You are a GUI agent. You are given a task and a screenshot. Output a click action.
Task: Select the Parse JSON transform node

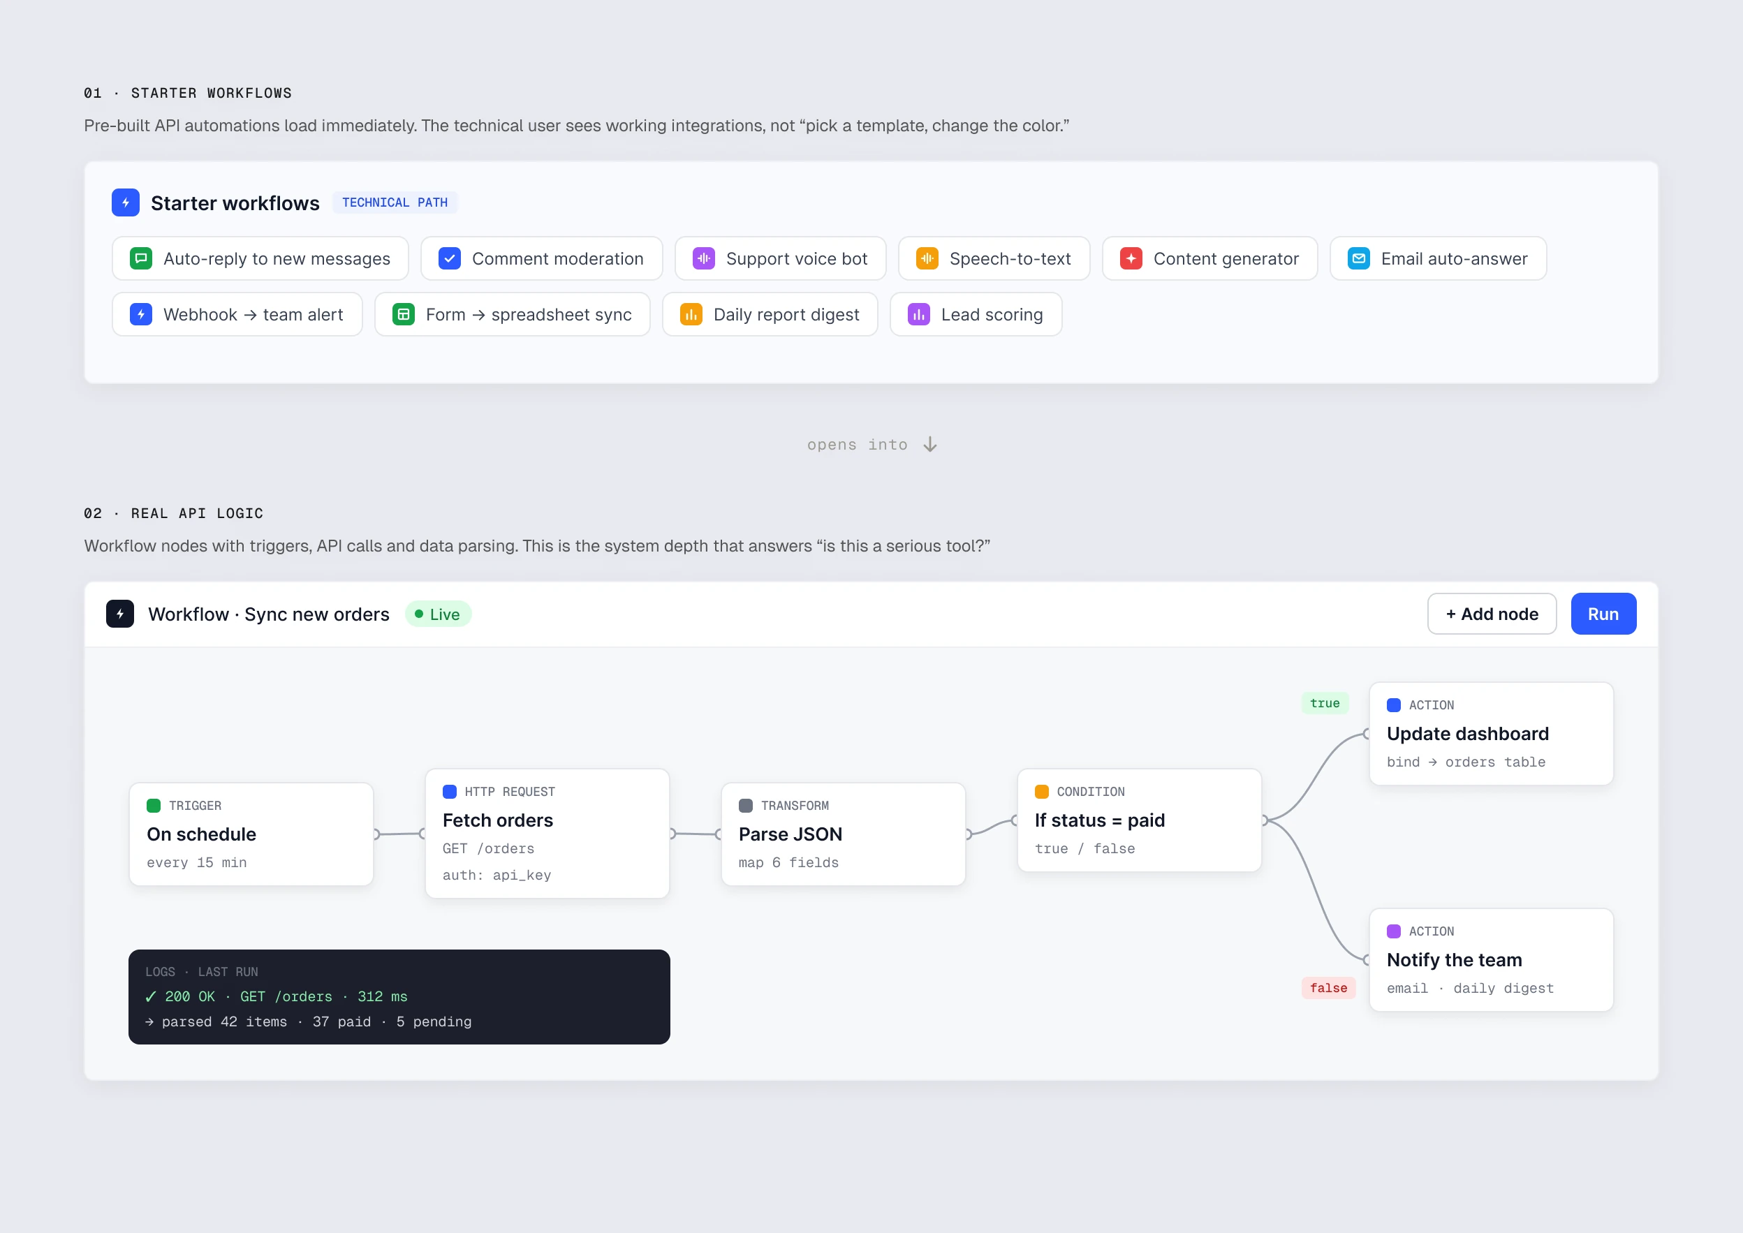coord(844,834)
